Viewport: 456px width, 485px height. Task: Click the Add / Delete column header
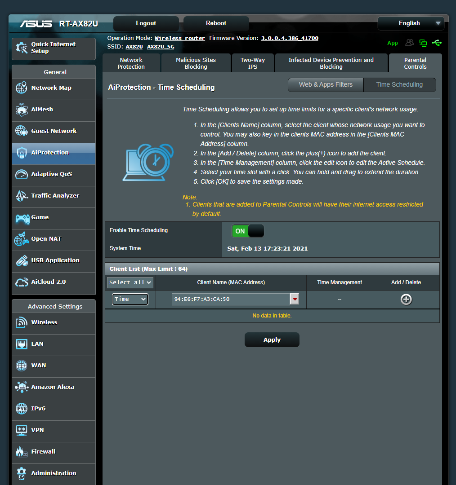pyautogui.click(x=406, y=282)
